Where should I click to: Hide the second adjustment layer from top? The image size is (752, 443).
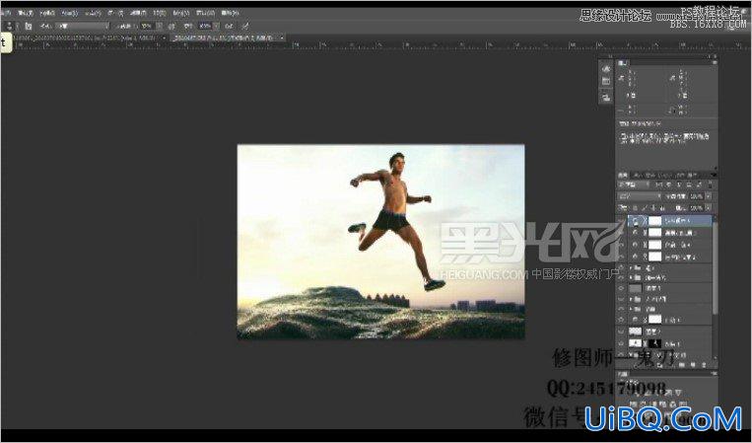622,233
